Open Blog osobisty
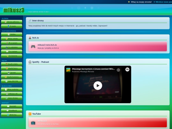The width and height of the screenshot is (172, 129). [11, 90]
